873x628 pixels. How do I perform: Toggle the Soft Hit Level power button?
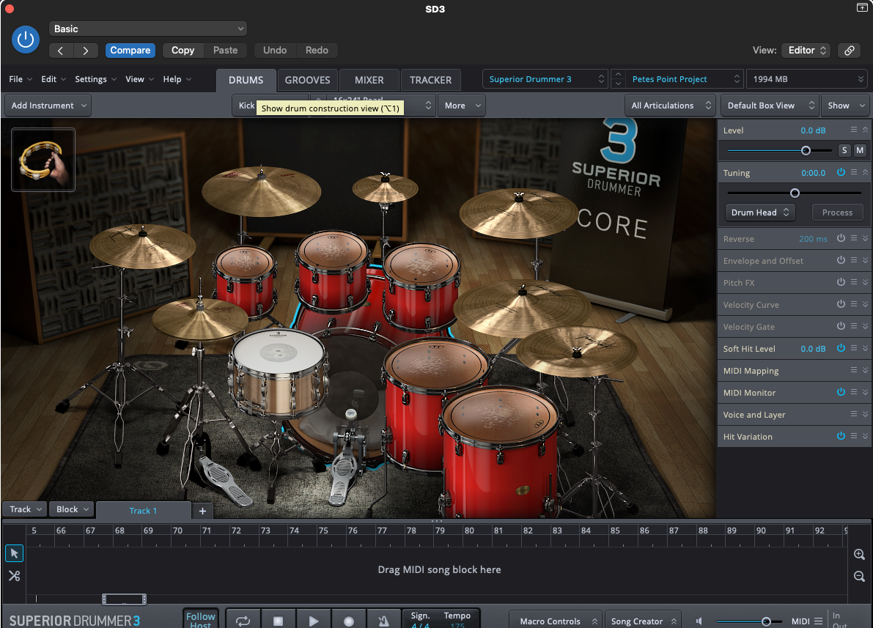point(841,348)
